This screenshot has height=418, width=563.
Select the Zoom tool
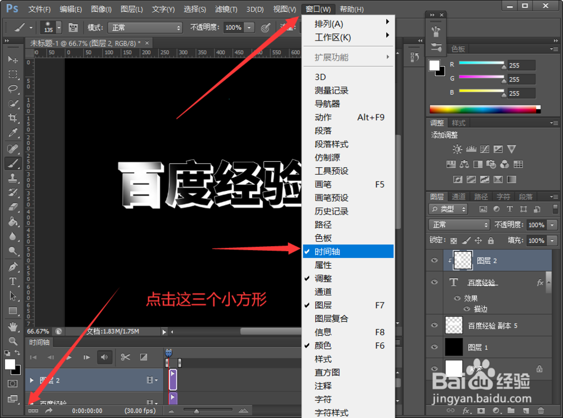tap(13, 341)
